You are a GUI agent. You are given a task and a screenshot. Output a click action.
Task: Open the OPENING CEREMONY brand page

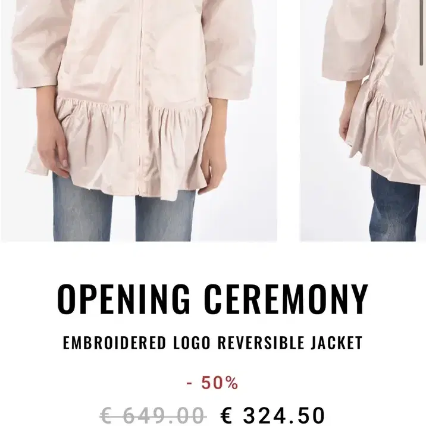point(213,299)
